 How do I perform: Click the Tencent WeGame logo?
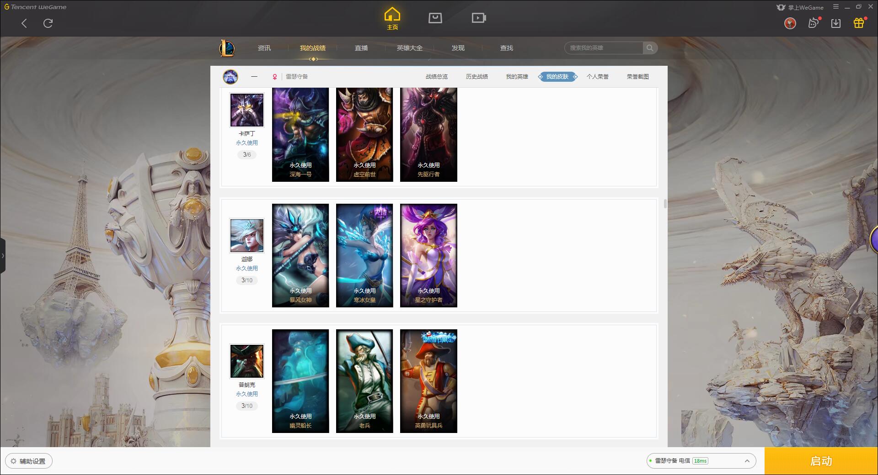(35, 7)
